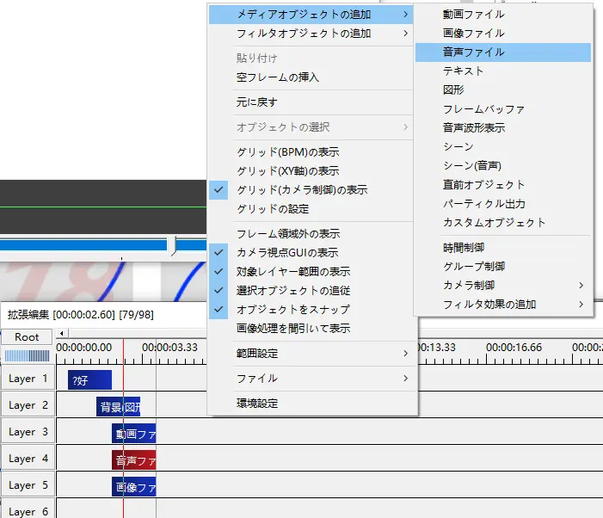This screenshot has width=603, height=518.
Task: Select 音声ファイル from the submenu
Action: (473, 52)
